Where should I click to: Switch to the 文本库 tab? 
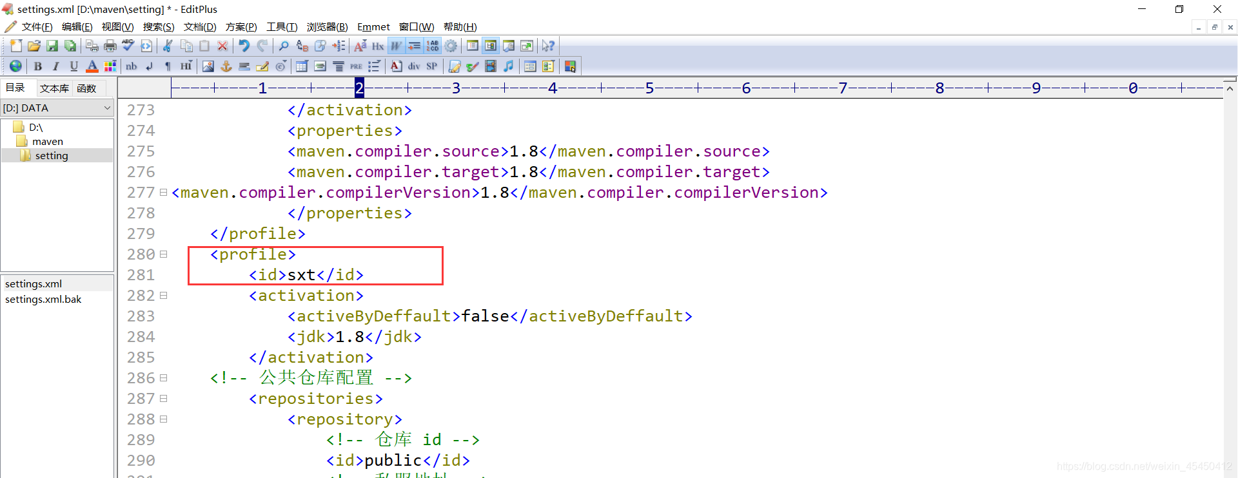coord(54,88)
